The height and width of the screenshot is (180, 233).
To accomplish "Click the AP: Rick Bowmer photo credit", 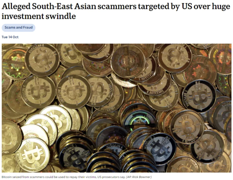I will [139, 177].
